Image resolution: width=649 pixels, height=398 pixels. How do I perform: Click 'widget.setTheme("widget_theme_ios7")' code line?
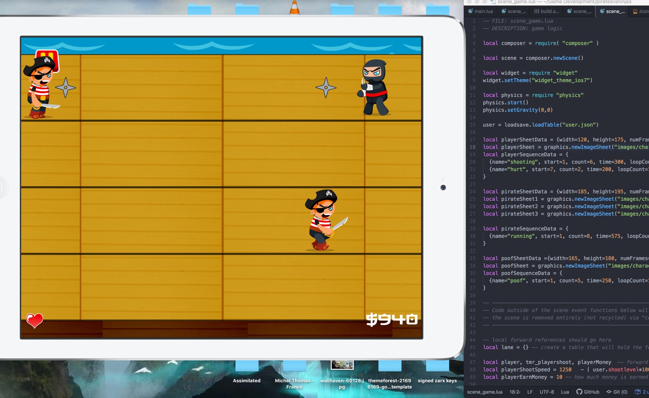[538, 80]
